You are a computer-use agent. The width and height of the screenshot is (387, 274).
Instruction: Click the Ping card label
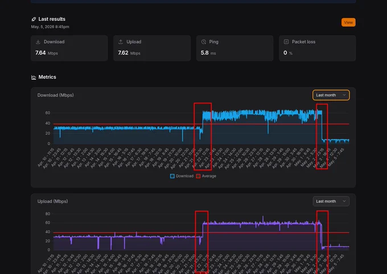click(x=214, y=42)
